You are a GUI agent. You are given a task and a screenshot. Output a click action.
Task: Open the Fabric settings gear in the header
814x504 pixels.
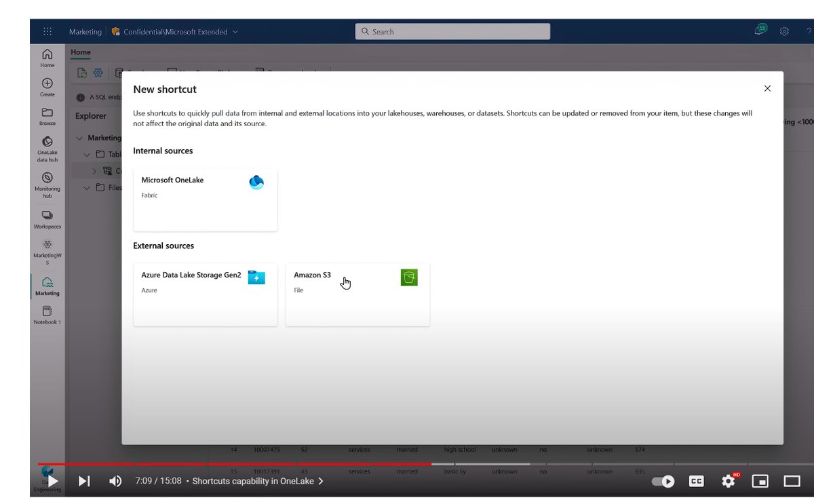click(784, 31)
